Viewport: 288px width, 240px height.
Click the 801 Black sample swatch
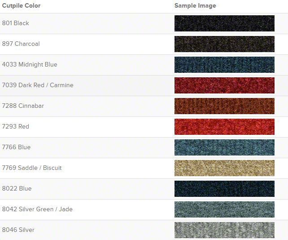click(x=224, y=23)
